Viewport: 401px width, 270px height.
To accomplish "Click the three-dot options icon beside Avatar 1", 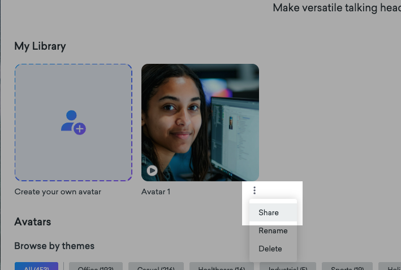I will click(255, 191).
